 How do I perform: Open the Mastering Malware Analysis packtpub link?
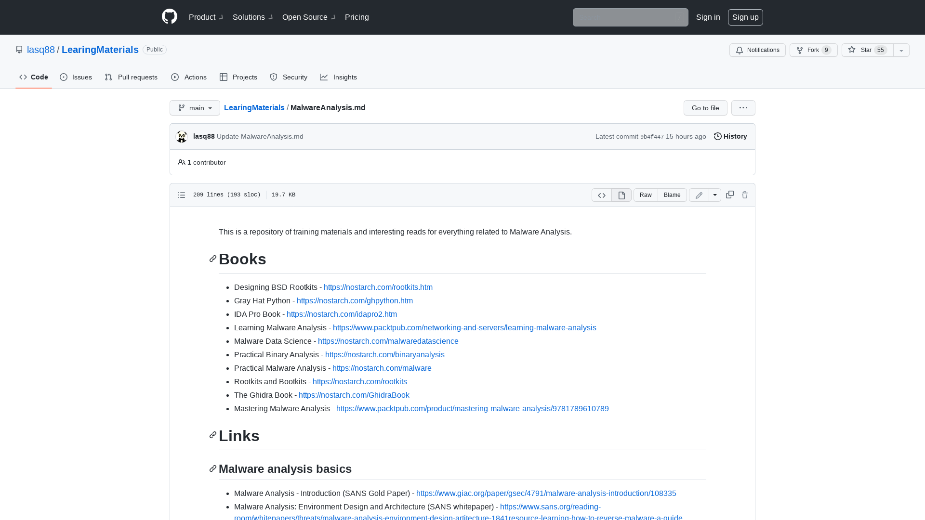click(x=473, y=408)
